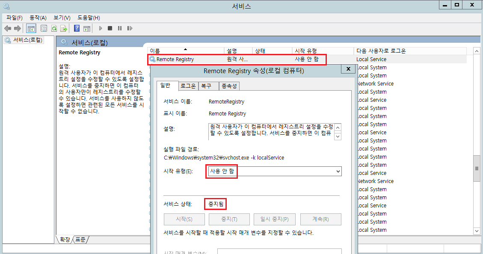The image size is (483, 254).
Task: Click the svchost.exe executable path text
Action: click(x=224, y=158)
